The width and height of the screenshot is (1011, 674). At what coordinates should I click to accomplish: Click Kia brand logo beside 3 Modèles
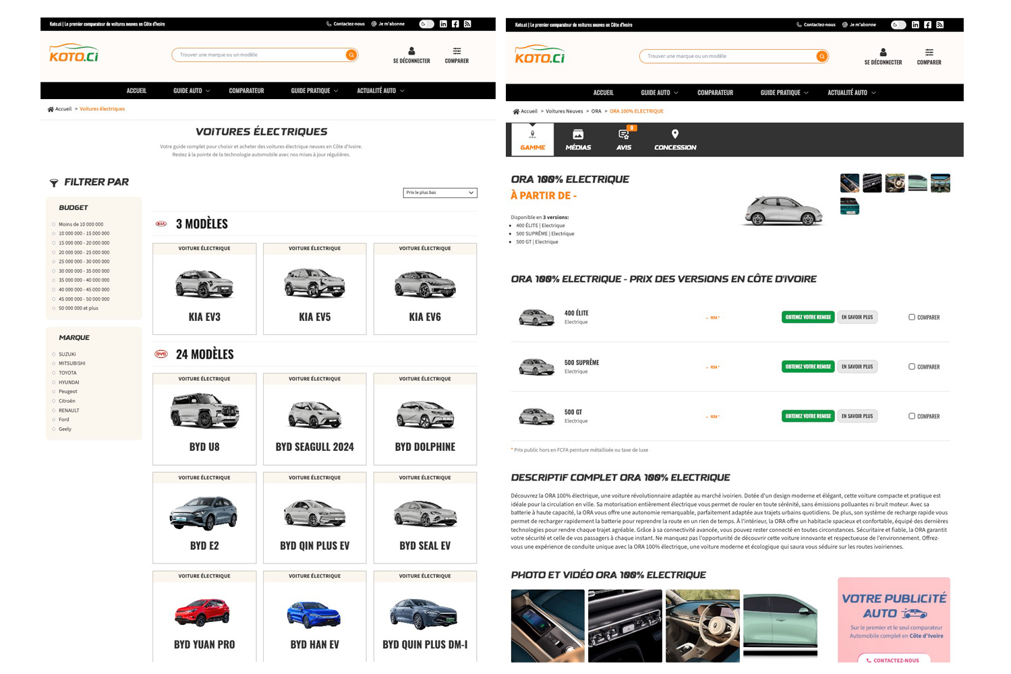pyautogui.click(x=161, y=224)
